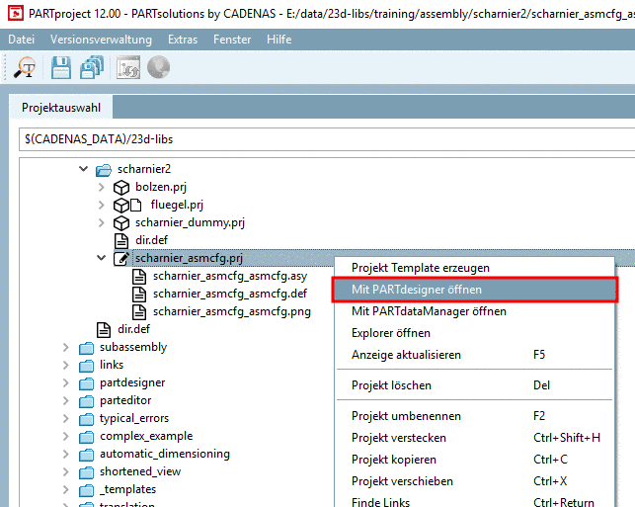635x507 pixels.
Task: Choose Explorer öffnen from context menu
Action: (475, 333)
